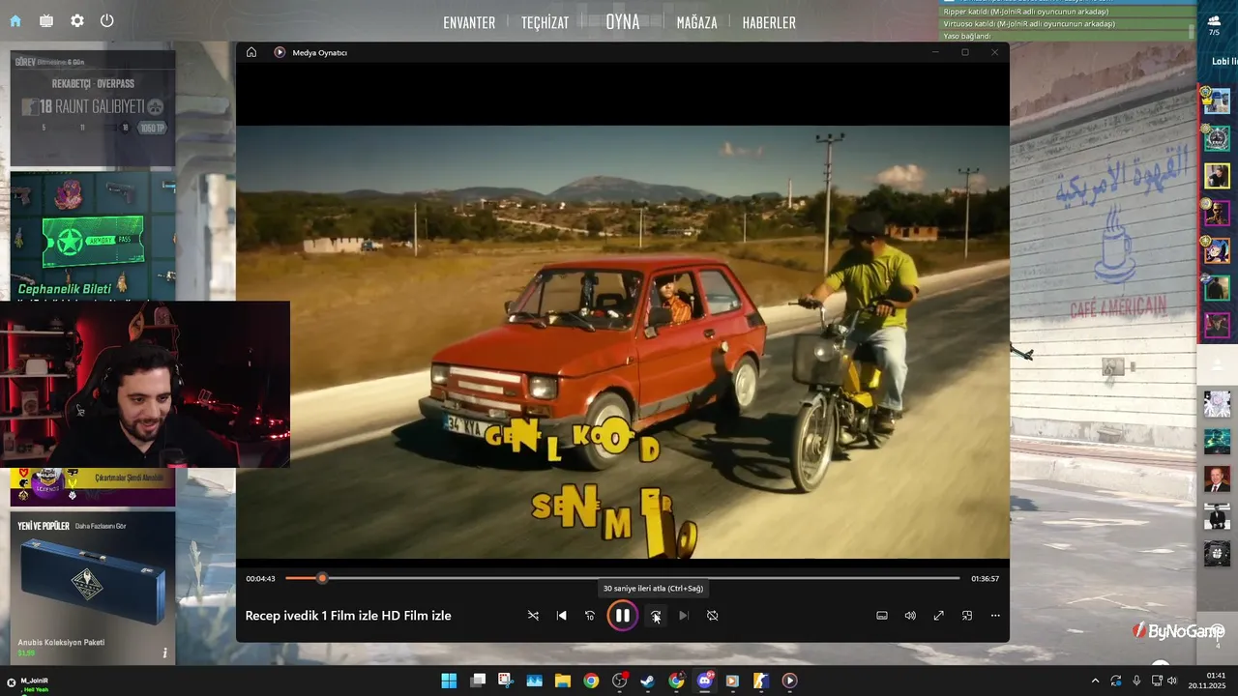Screen dimensions: 1238x696
Task: Switch media player to mini player view
Action: pyautogui.click(x=967, y=615)
